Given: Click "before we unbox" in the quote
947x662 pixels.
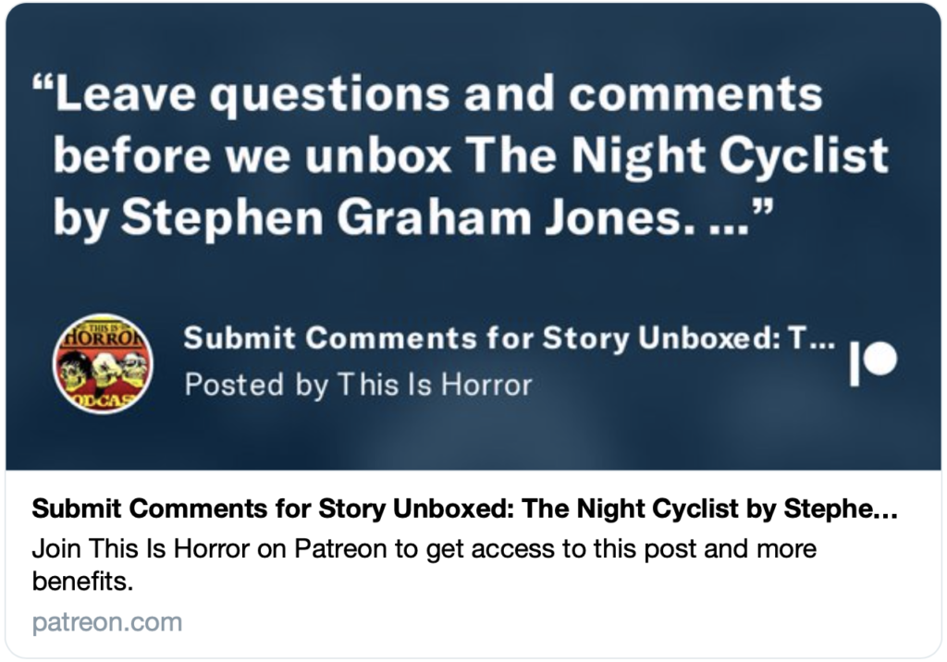Looking at the screenshot, I should 252,156.
